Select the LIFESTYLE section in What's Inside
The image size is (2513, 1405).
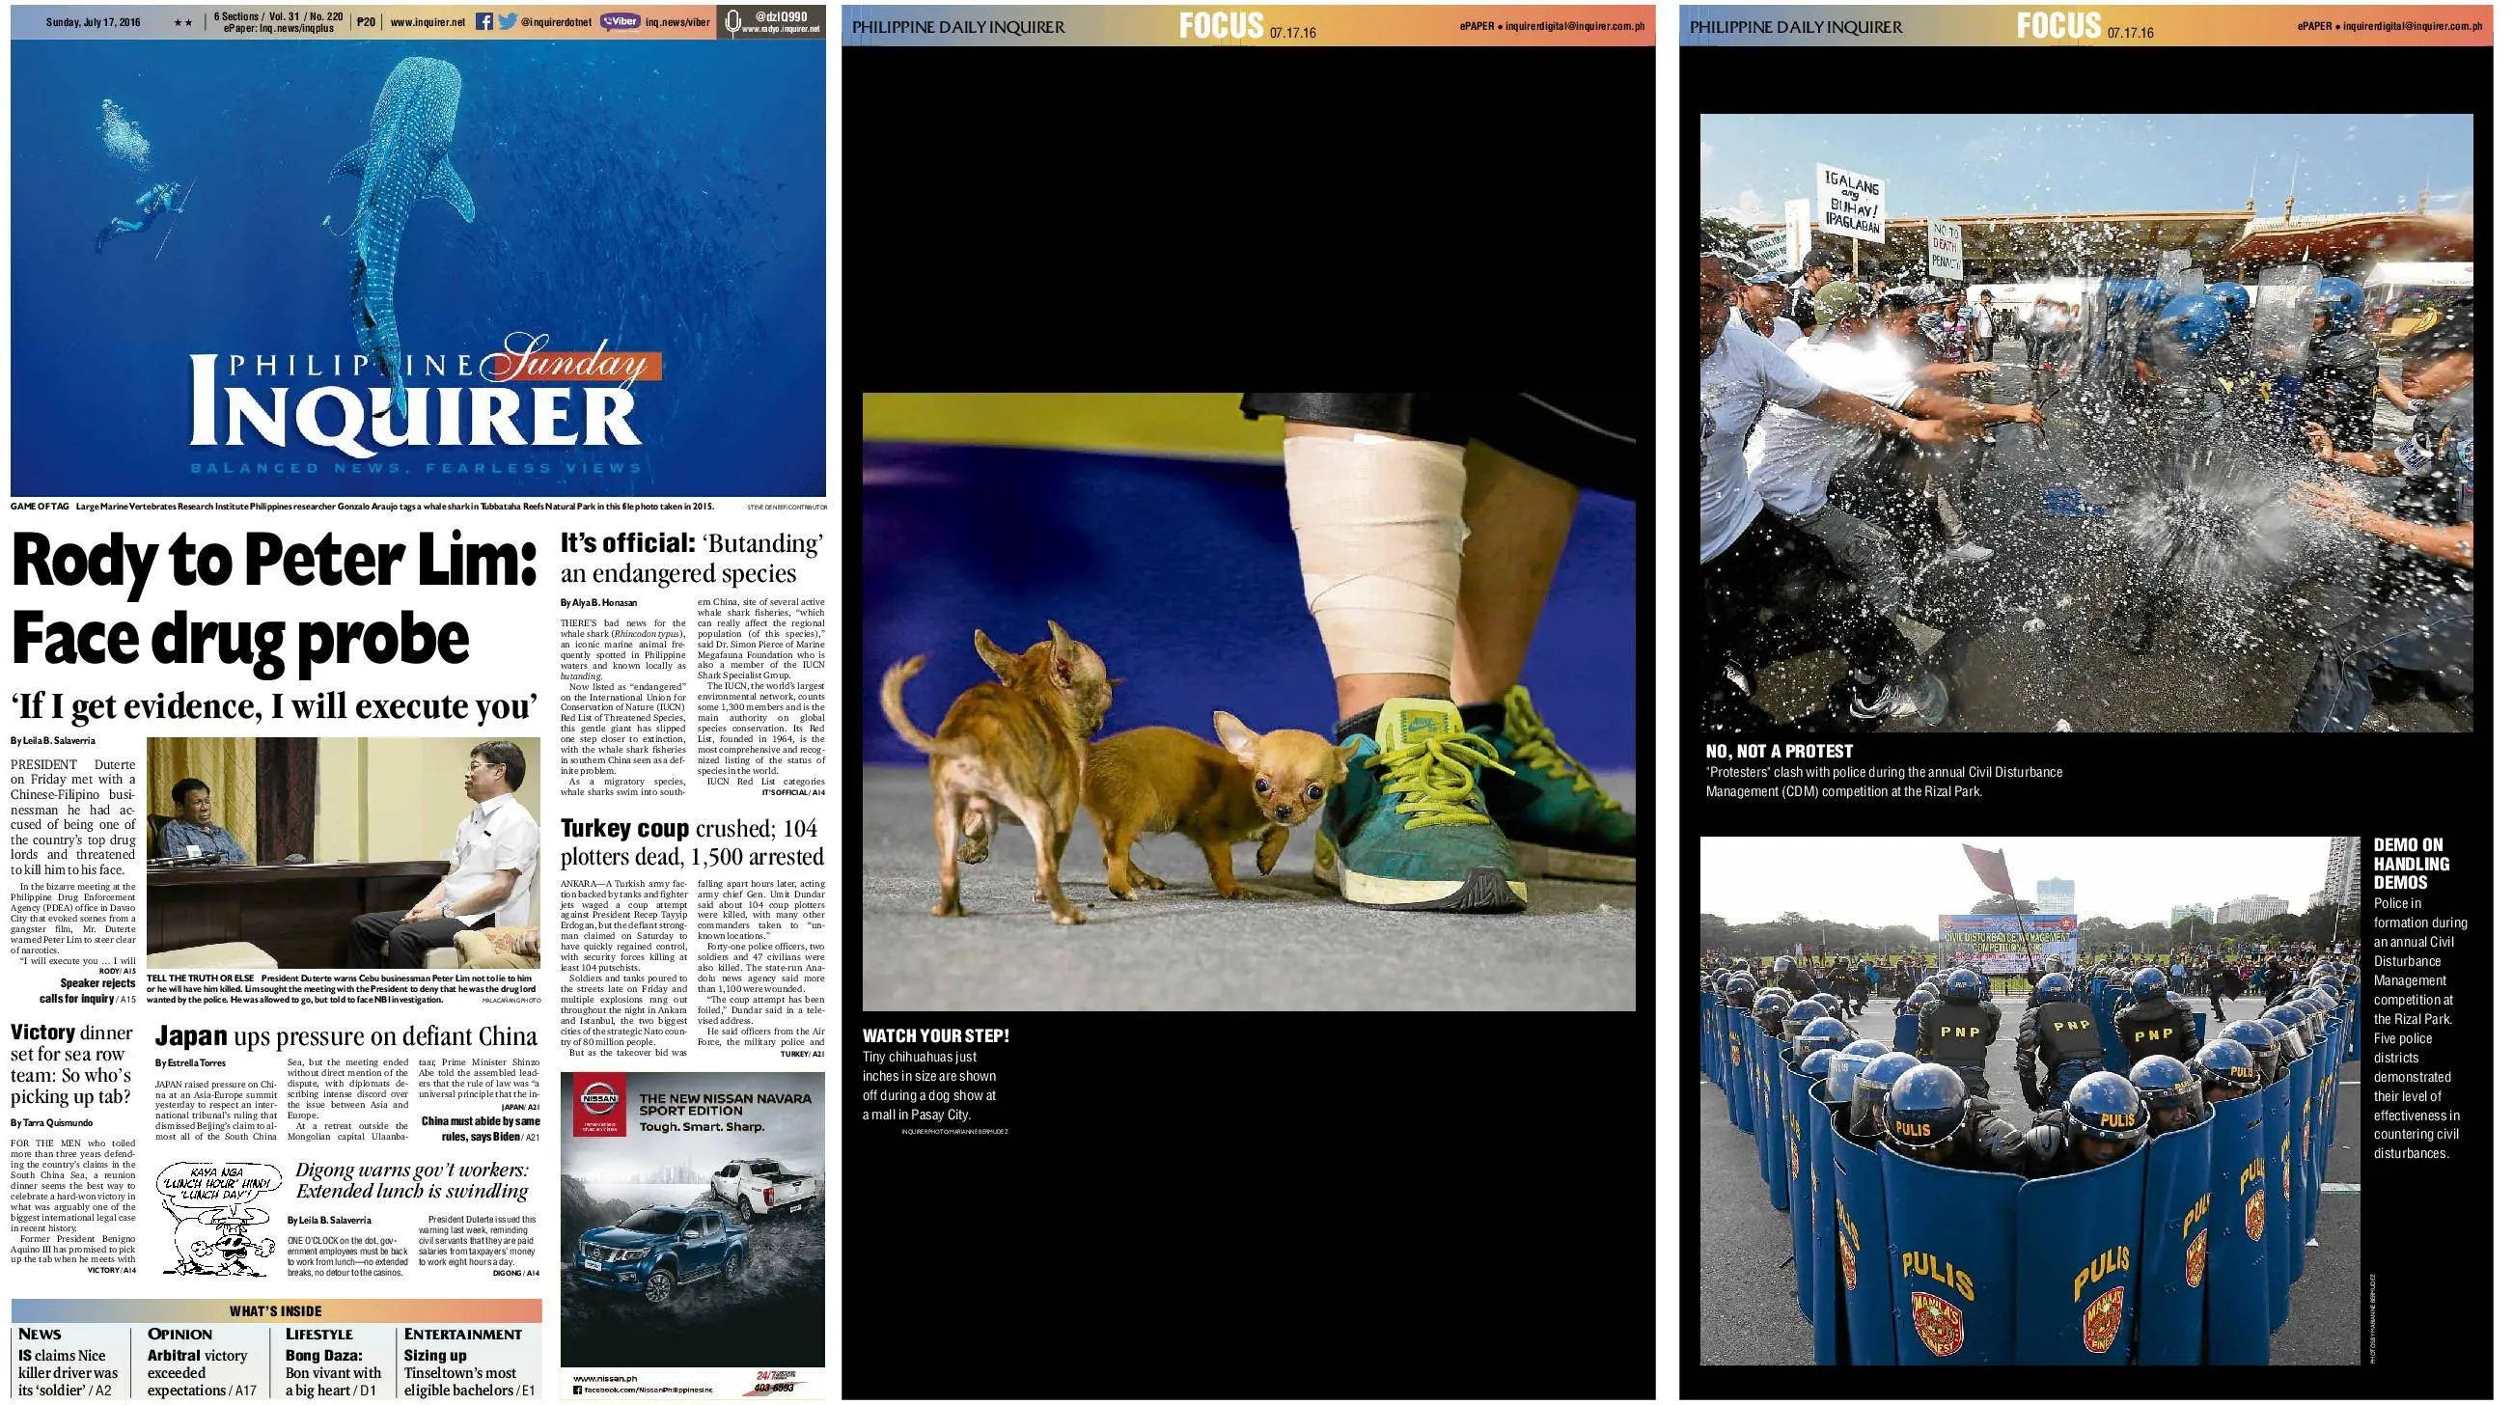[319, 1334]
